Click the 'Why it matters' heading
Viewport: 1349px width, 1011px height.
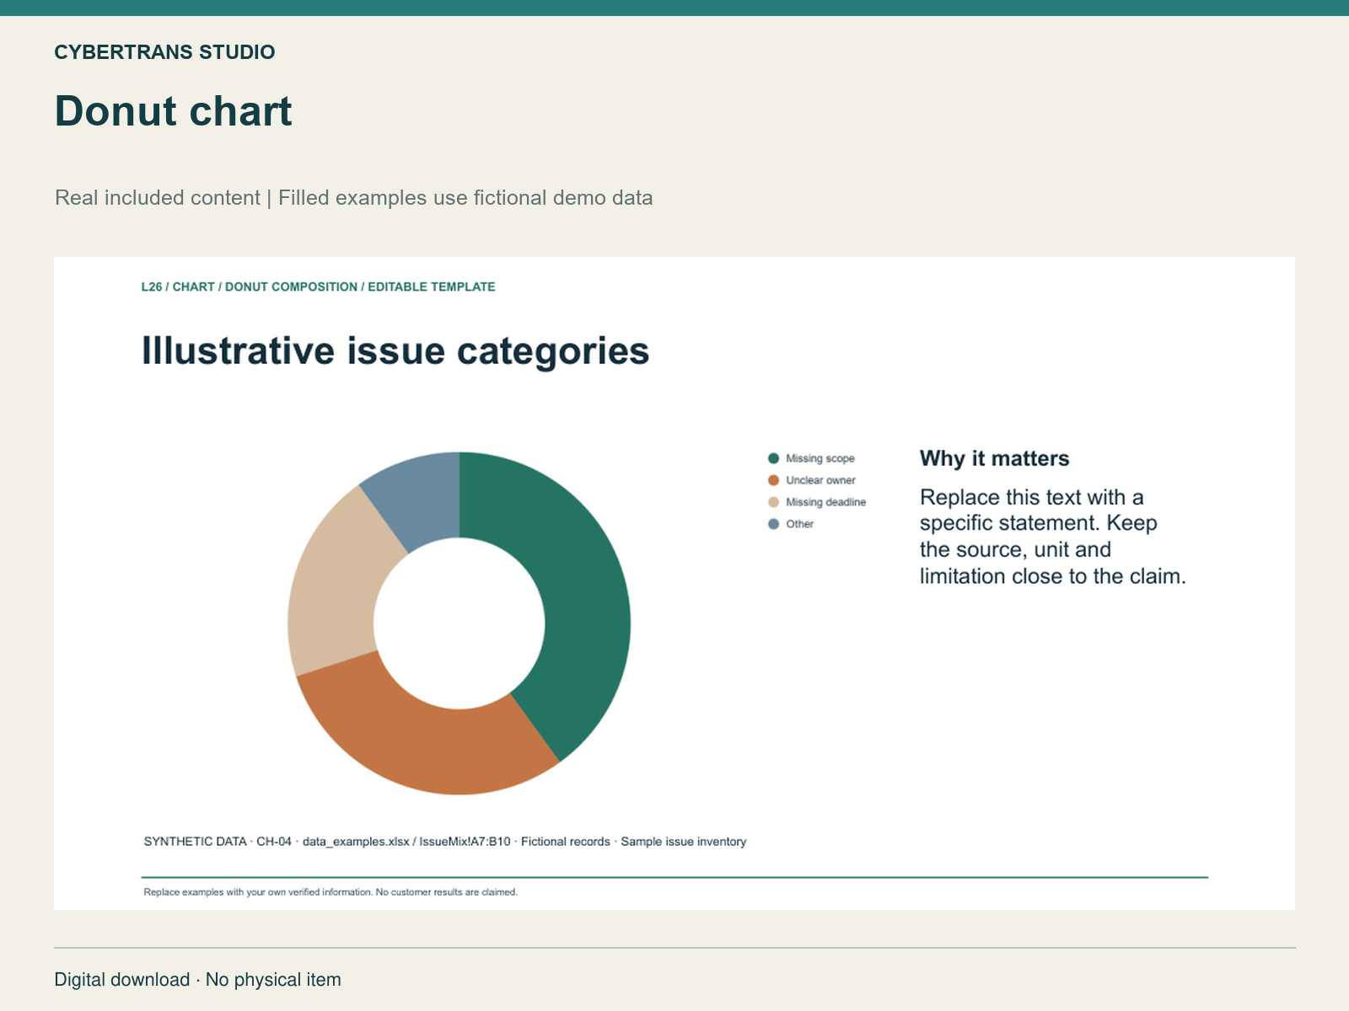click(x=994, y=458)
